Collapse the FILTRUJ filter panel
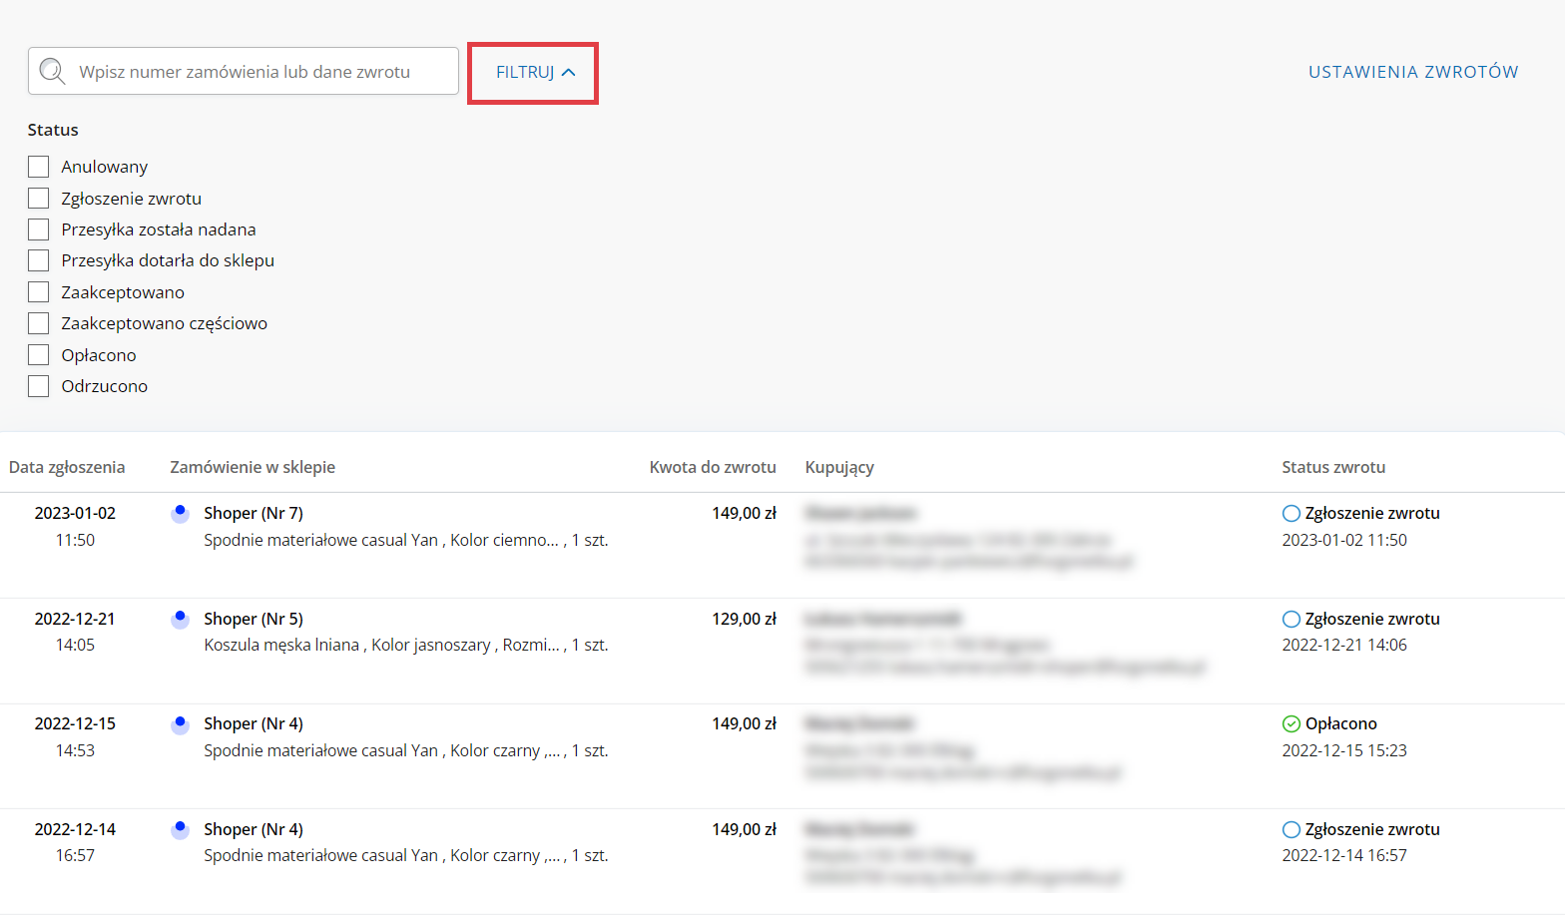This screenshot has height=918, width=1565. pos(534,72)
